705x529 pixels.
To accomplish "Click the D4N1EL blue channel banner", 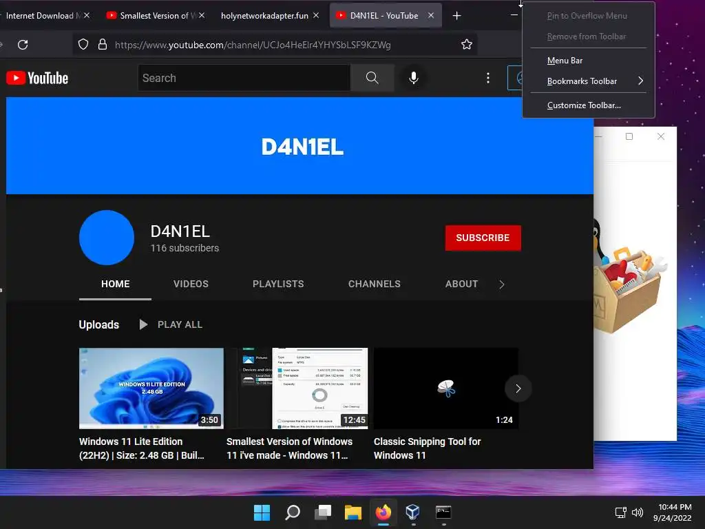I will (x=299, y=146).
